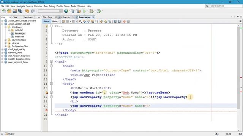Open the Refactor menu
This screenshot has width=243, height=136.
coord(38,6)
